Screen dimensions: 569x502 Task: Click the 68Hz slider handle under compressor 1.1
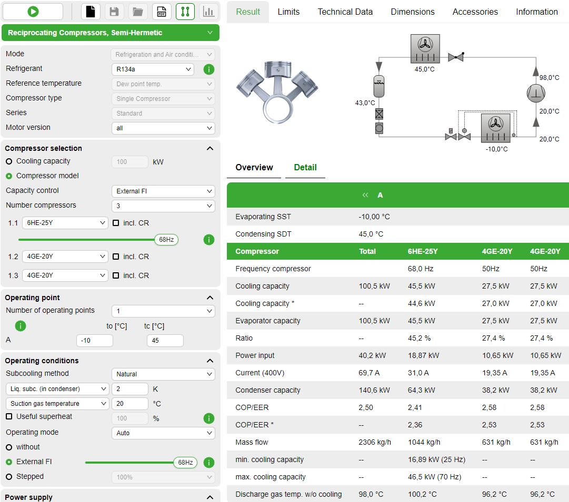pos(166,240)
